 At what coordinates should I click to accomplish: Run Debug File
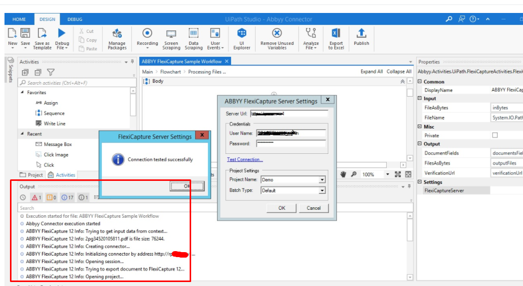pos(62,39)
